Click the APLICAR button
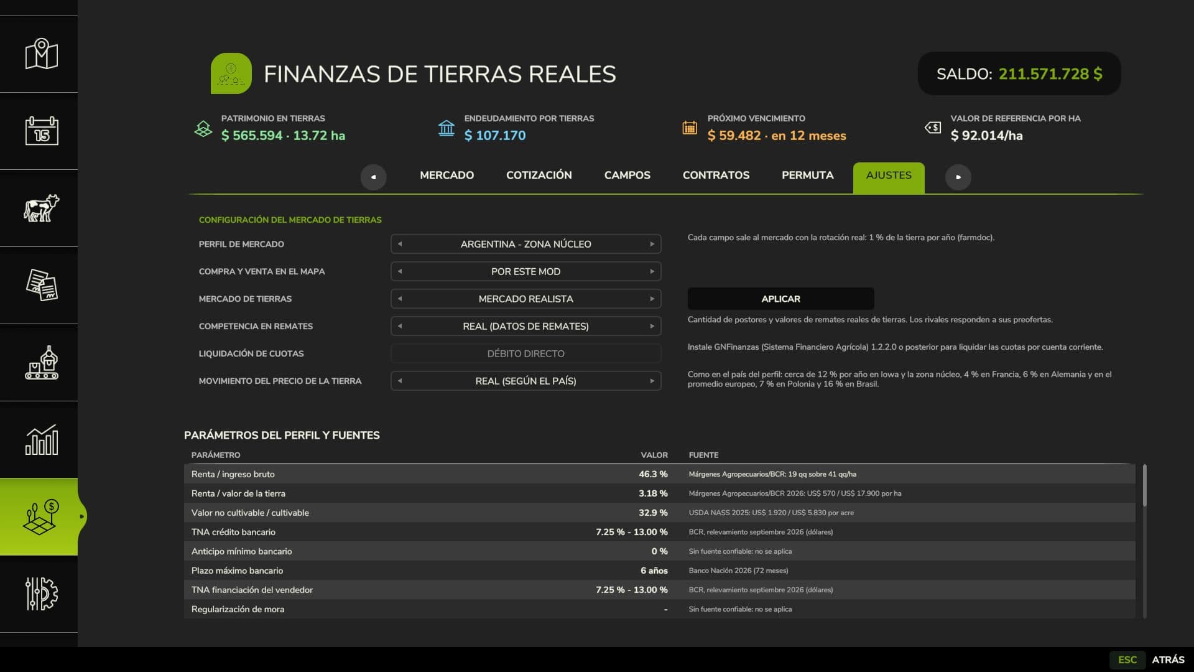This screenshot has width=1194, height=672. [780, 299]
